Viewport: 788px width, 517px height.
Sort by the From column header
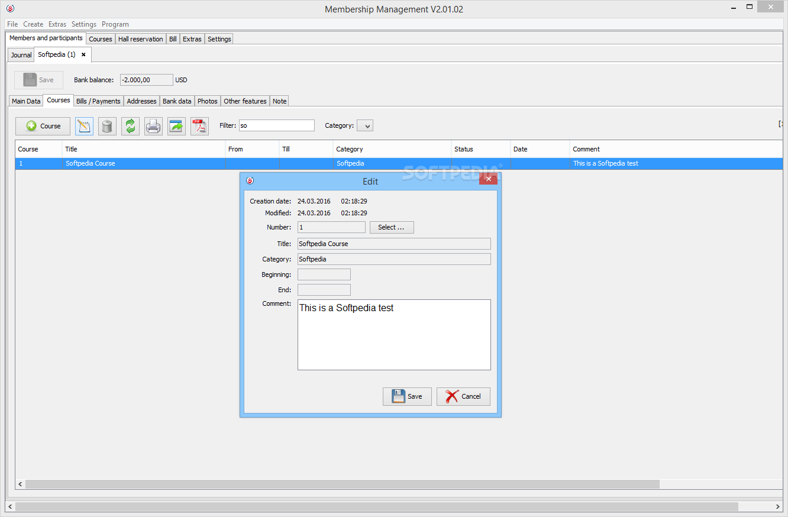point(252,149)
